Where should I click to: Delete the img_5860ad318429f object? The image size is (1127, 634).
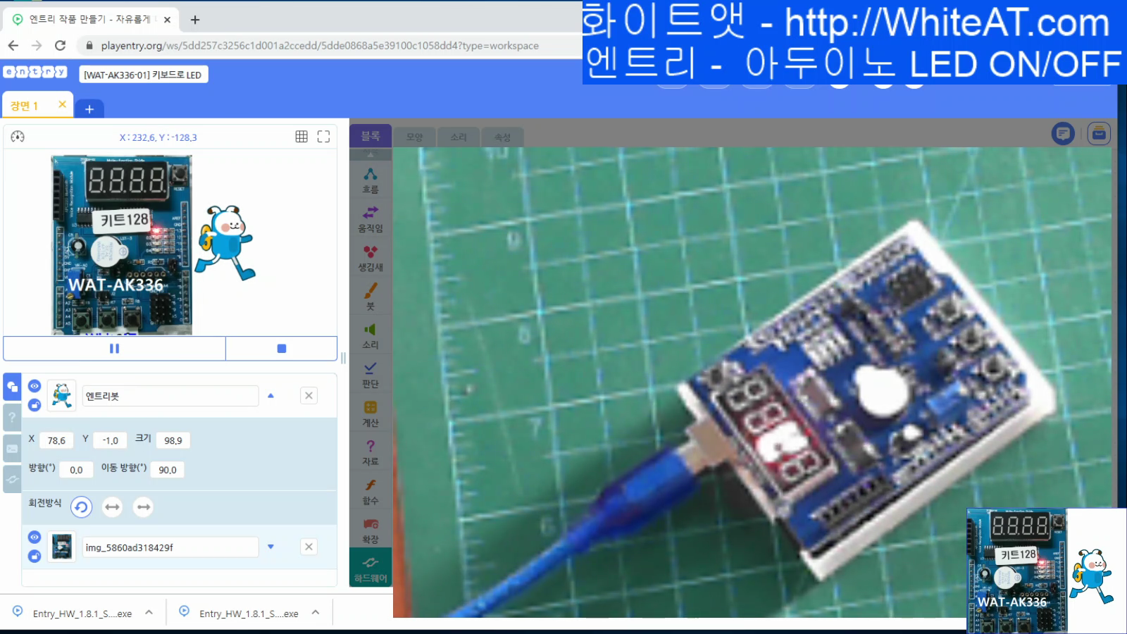click(x=309, y=547)
